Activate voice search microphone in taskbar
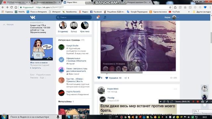Image resolution: width=212 pixels, height=119 pixels. pos(58,117)
